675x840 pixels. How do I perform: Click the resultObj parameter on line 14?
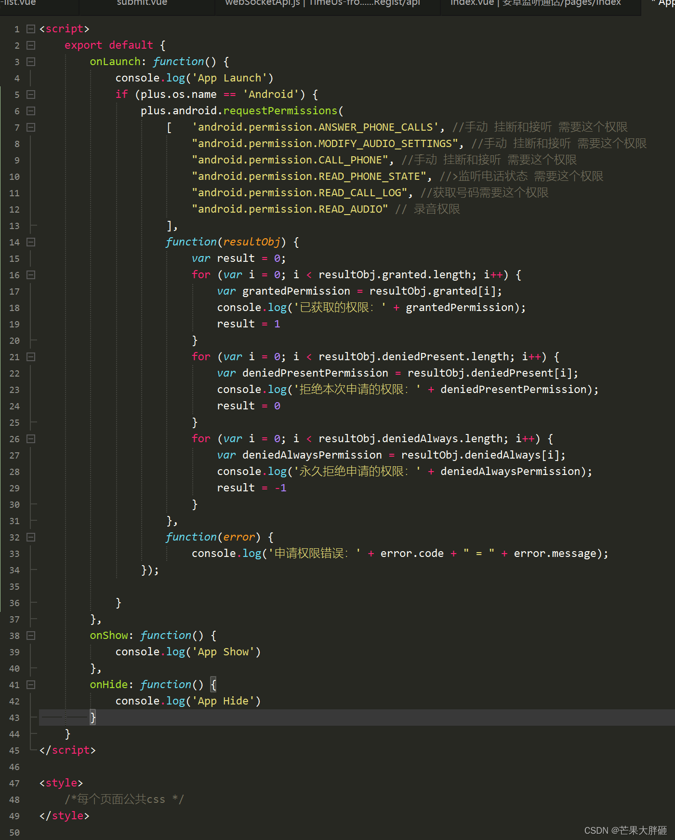[x=252, y=242]
